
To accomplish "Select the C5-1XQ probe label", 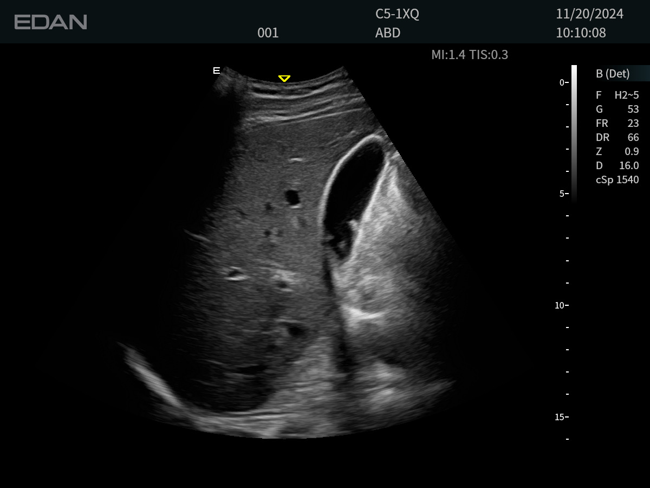I will (397, 14).
